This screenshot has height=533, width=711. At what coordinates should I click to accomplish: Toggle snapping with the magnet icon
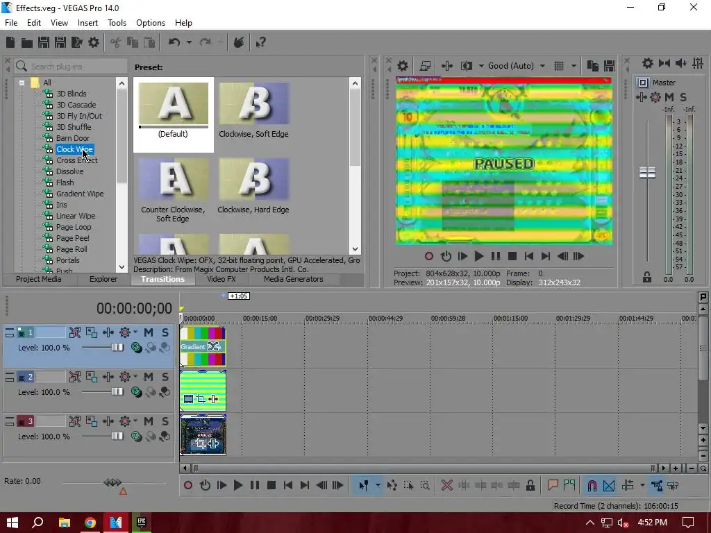(x=592, y=485)
